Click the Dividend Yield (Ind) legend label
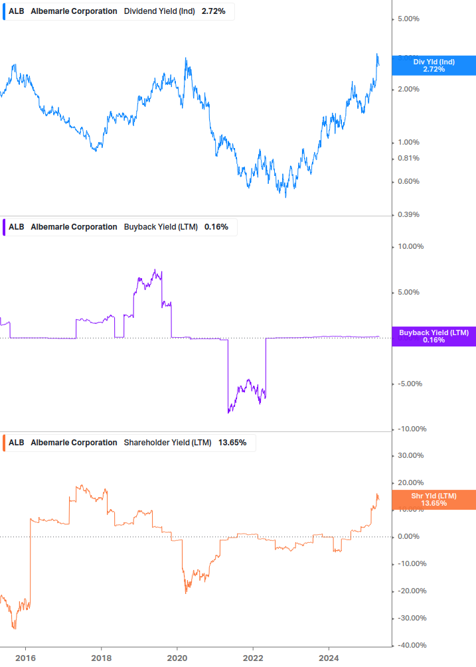The image size is (476, 667). [x=159, y=11]
